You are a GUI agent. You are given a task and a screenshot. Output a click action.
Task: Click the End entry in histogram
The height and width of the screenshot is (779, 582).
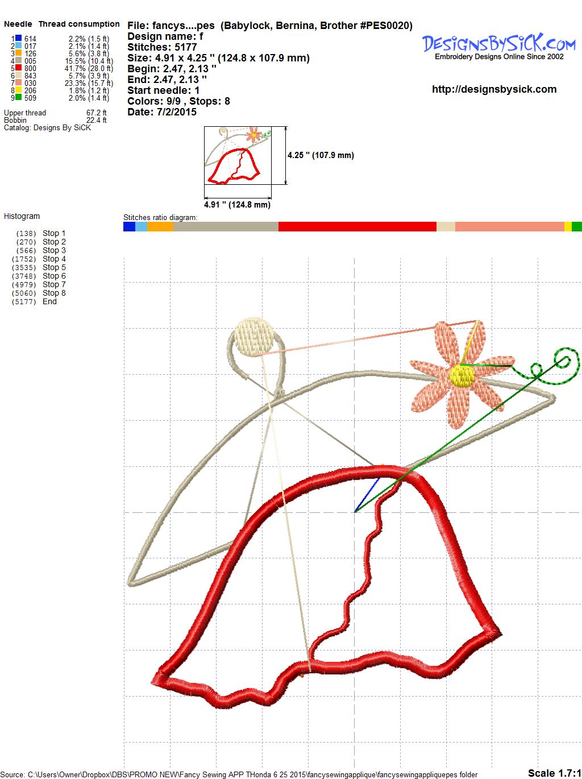(49, 301)
